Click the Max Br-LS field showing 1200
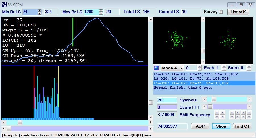The width and height of the screenshot is (256, 138). [x=91, y=12]
